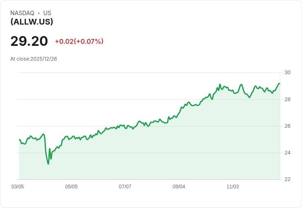Click the 22 label on the price axis

[x=287, y=179]
